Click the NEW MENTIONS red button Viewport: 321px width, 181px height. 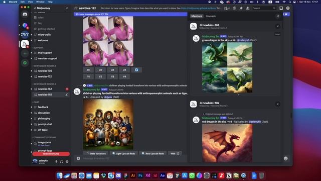(51, 154)
